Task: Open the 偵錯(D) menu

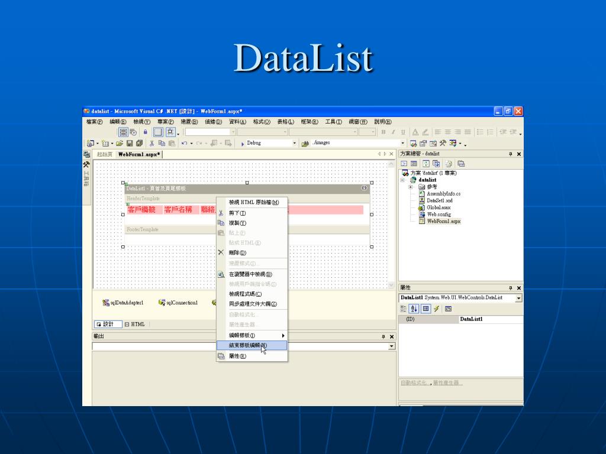Action: tap(213, 122)
